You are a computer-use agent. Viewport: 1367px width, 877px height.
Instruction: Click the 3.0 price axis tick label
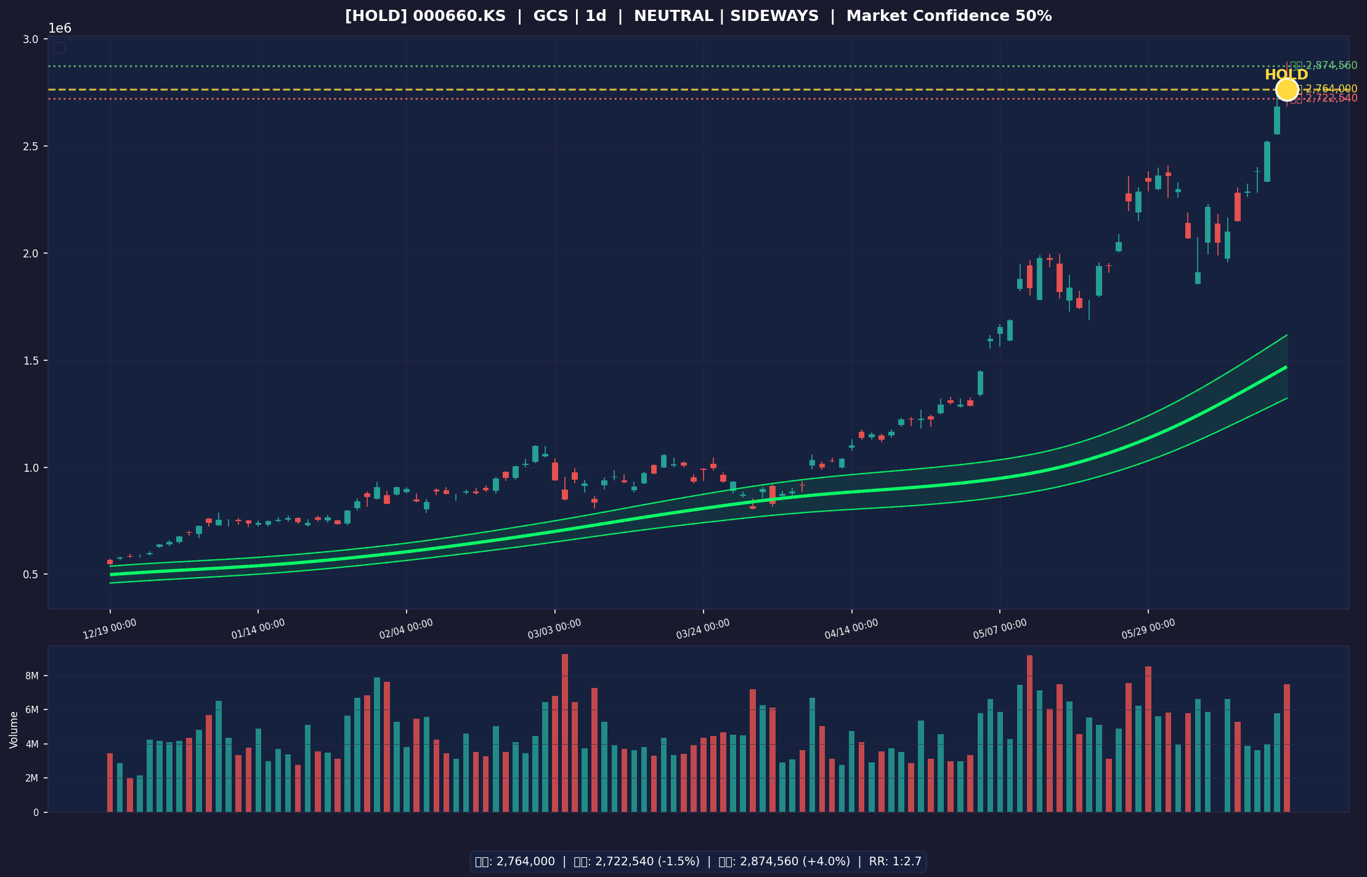tap(31, 39)
